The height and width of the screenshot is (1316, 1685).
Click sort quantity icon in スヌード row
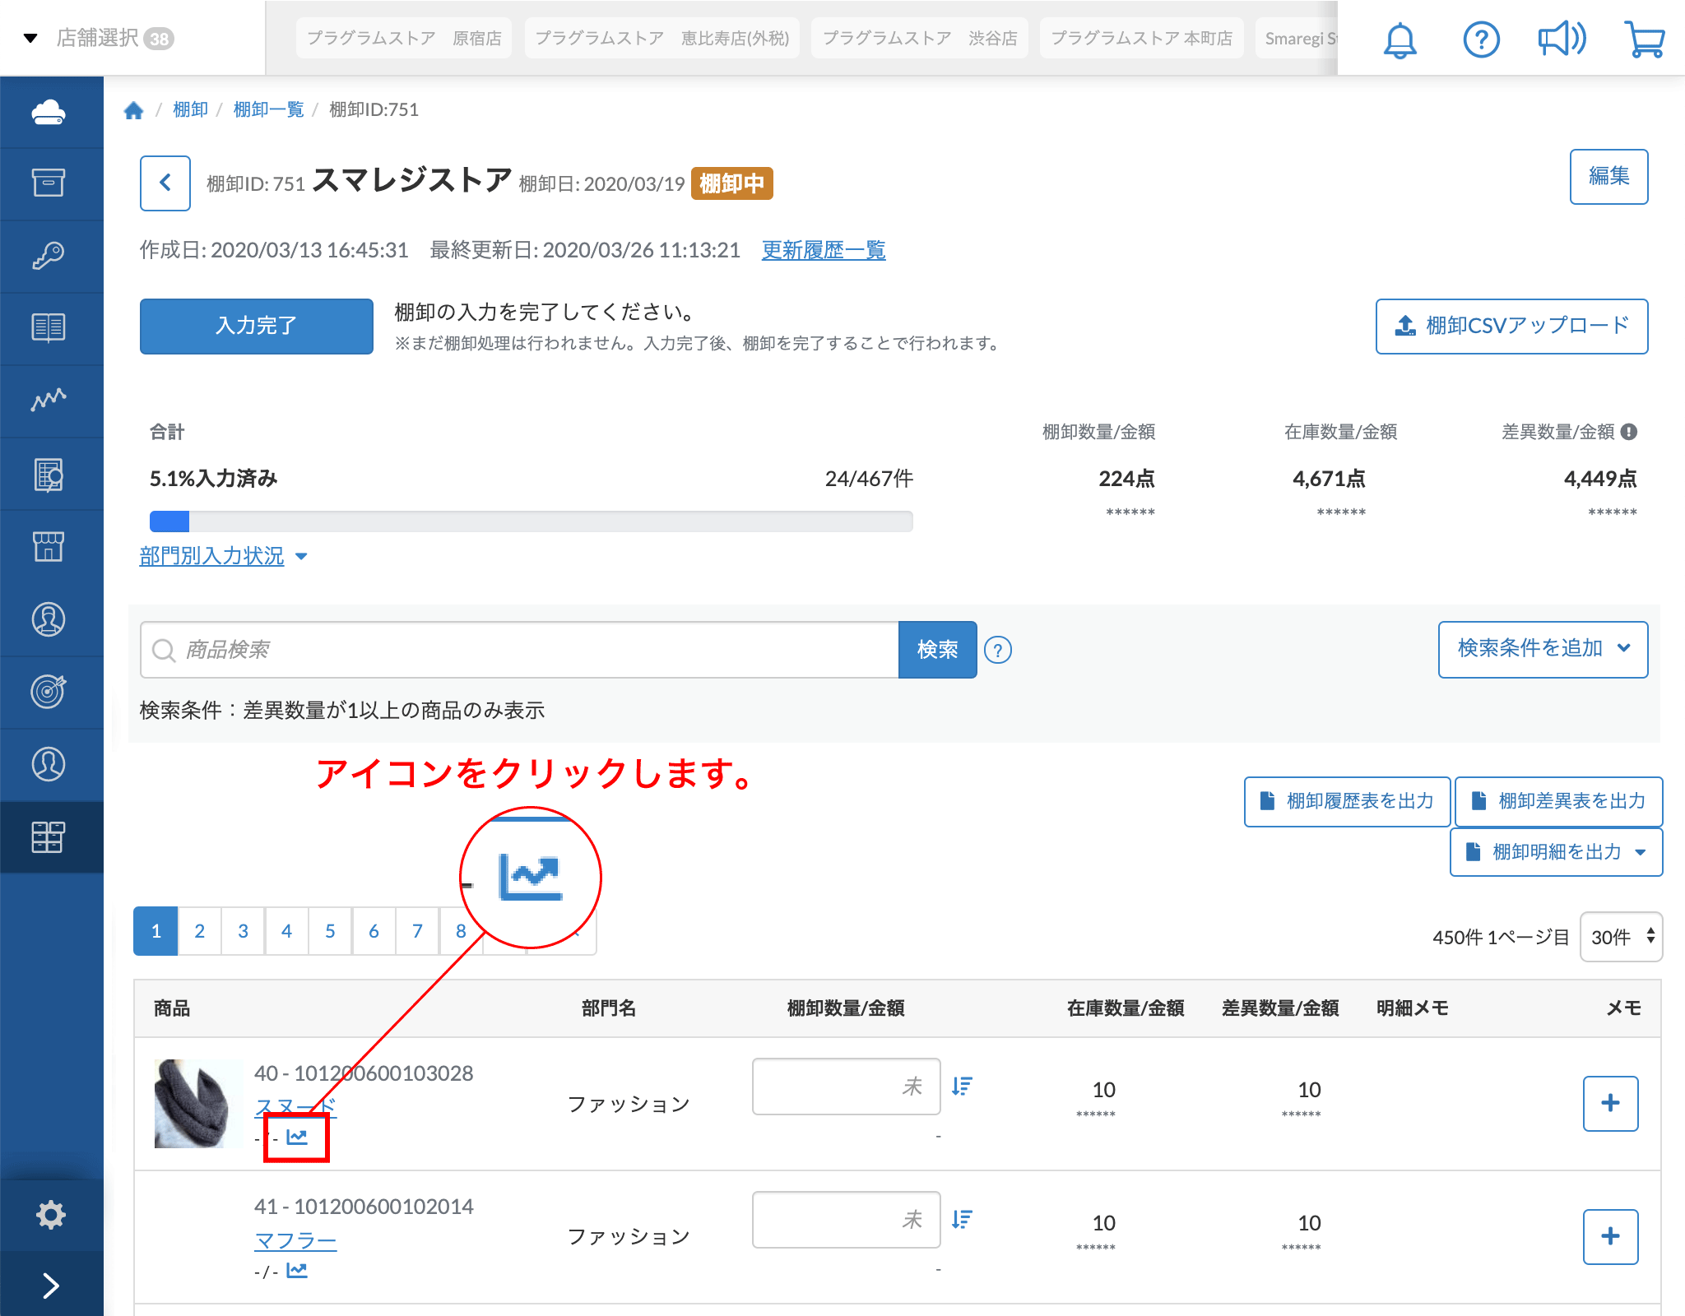tap(962, 1086)
